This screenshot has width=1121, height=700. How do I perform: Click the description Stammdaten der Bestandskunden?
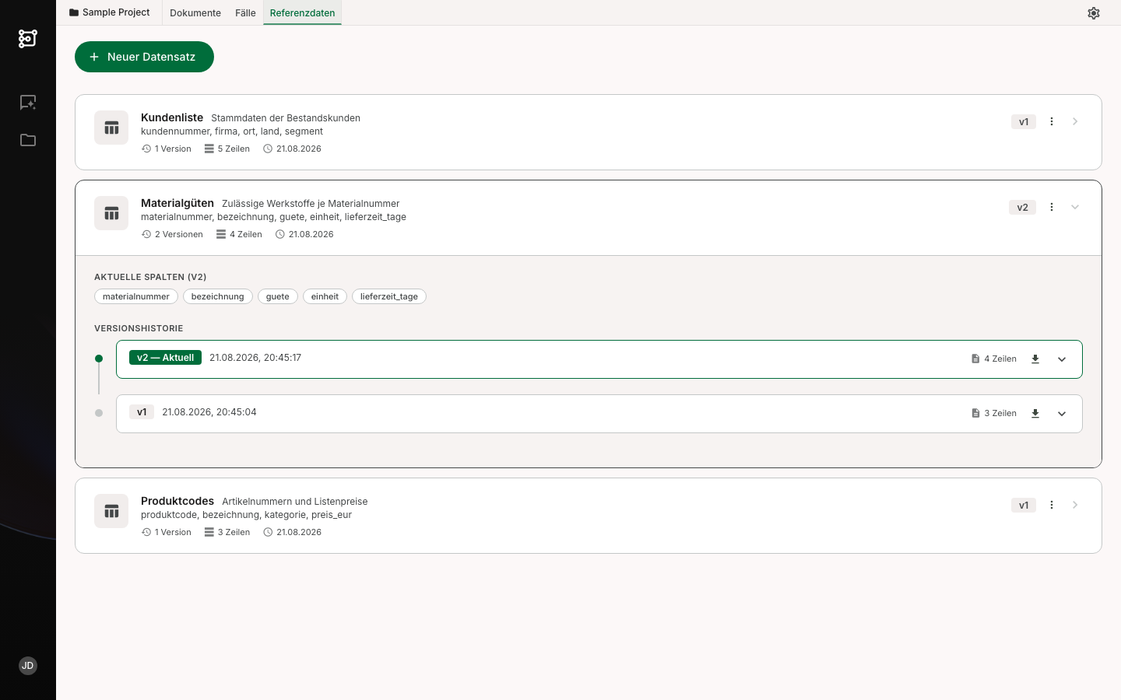(x=286, y=118)
